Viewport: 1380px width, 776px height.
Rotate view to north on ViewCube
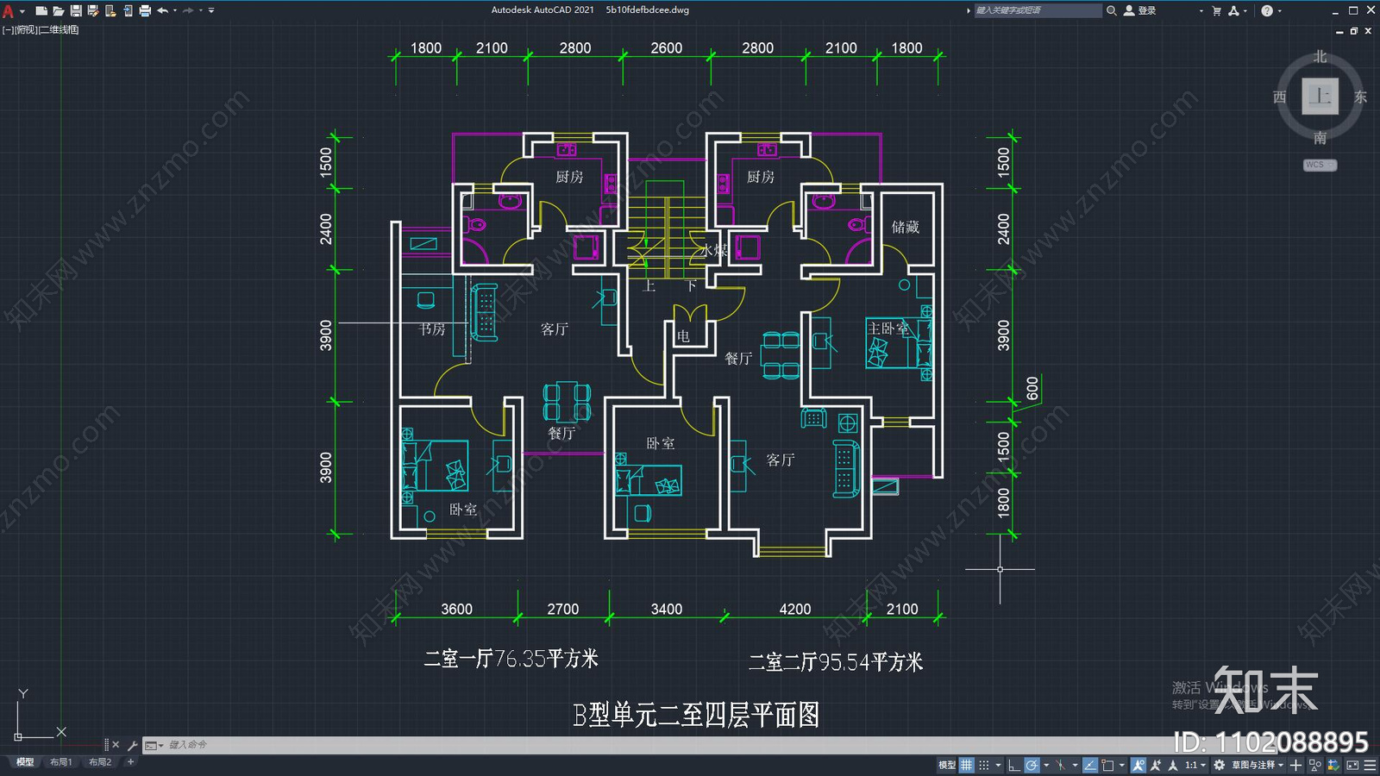tap(1320, 56)
